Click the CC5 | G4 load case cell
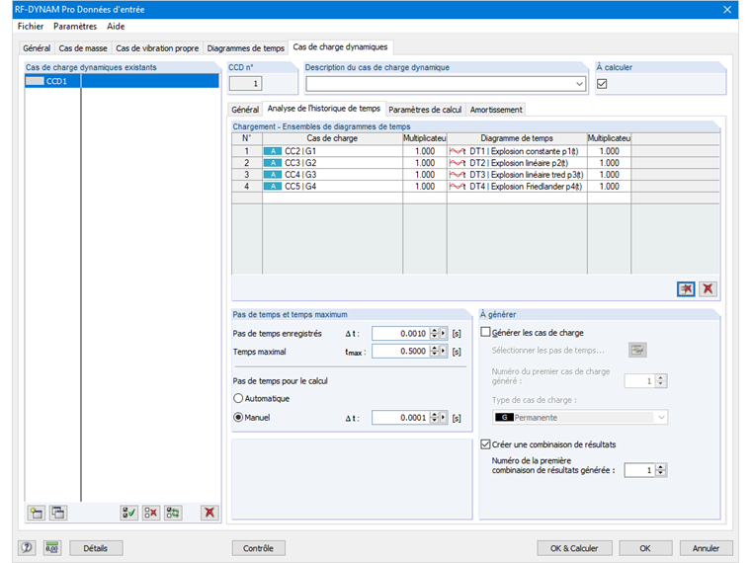This screenshot has height=563, width=751. [332, 187]
